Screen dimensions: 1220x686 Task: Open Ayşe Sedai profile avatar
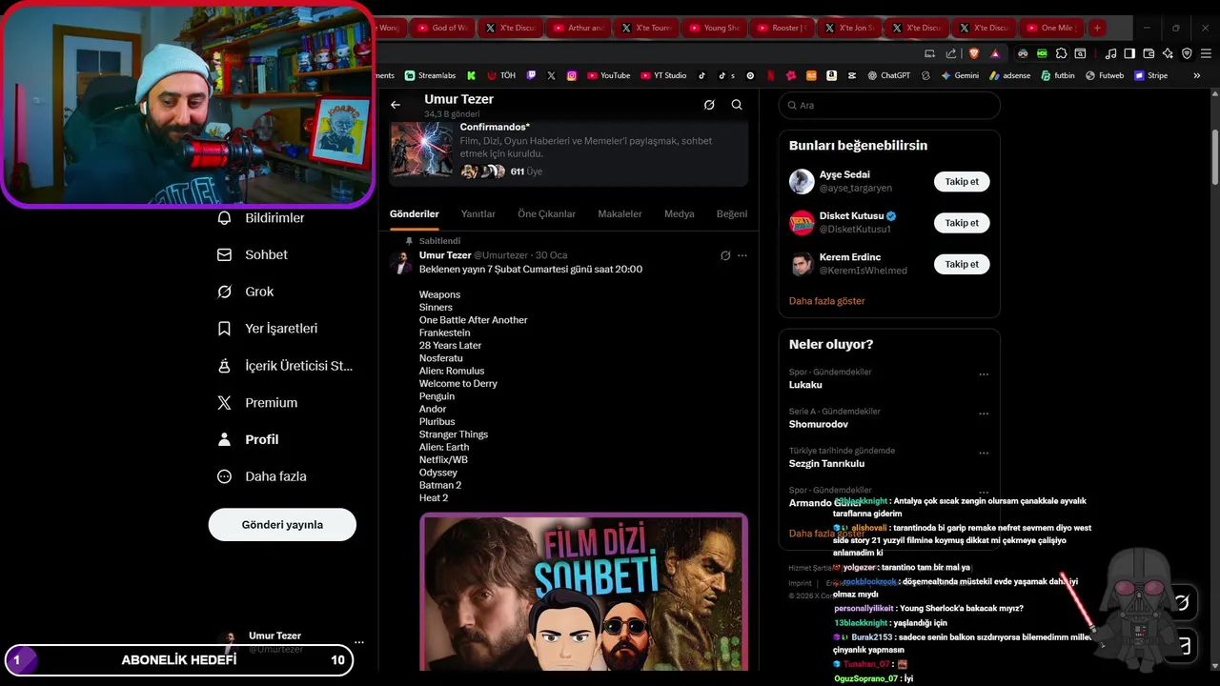[x=802, y=181]
